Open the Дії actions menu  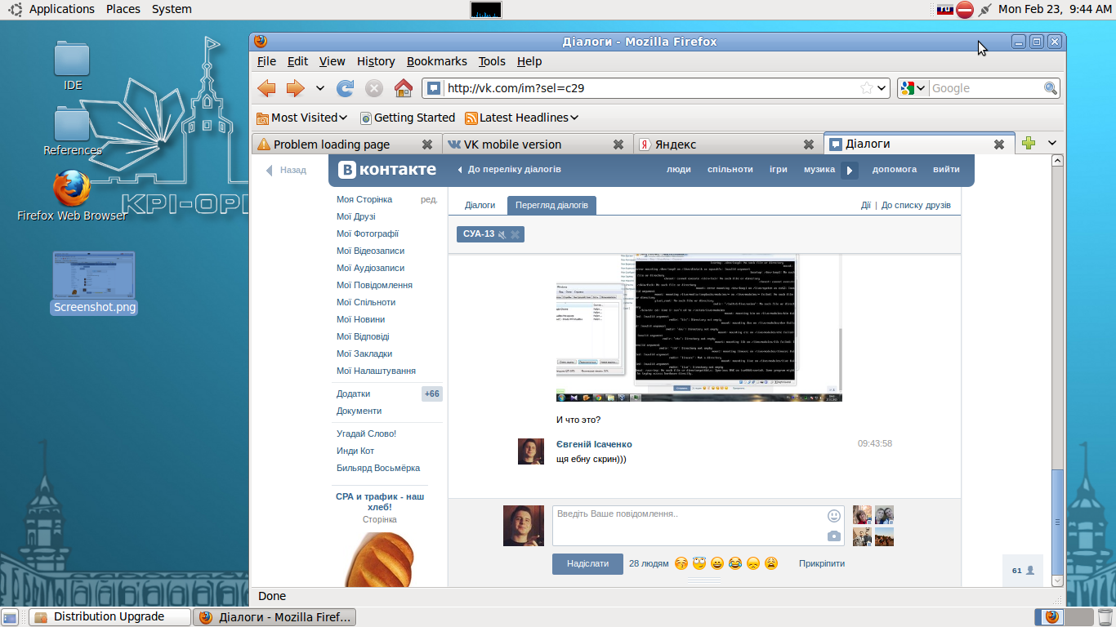pyautogui.click(x=865, y=206)
